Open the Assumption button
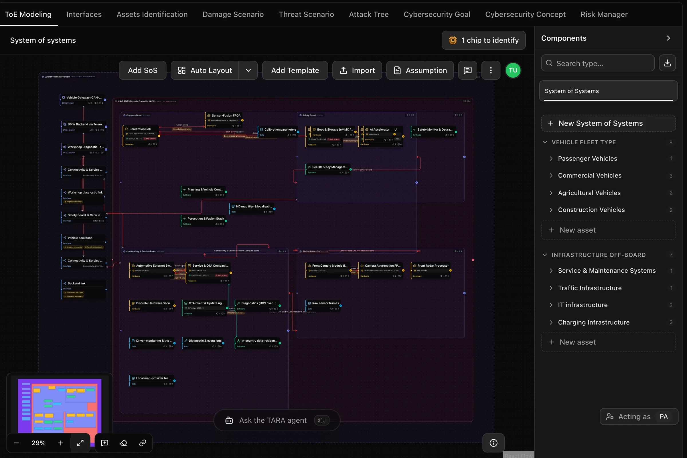Viewport: 687px width, 458px height. click(x=420, y=70)
